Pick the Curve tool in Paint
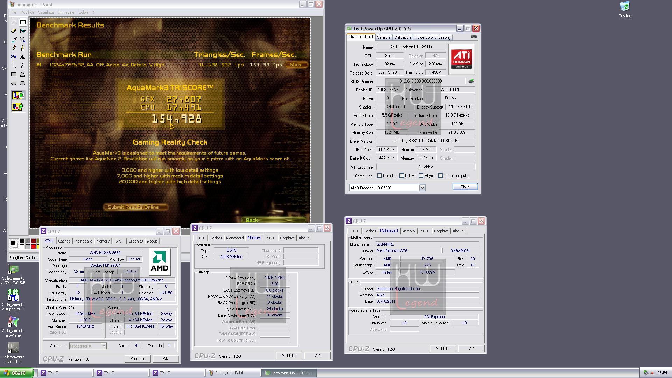The height and width of the screenshot is (378, 672). pos(23,65)
